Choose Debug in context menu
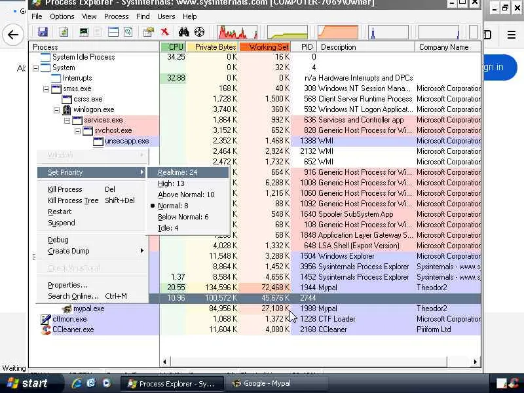Viewport: 524px width, 393px height. (x=92, y=240)
